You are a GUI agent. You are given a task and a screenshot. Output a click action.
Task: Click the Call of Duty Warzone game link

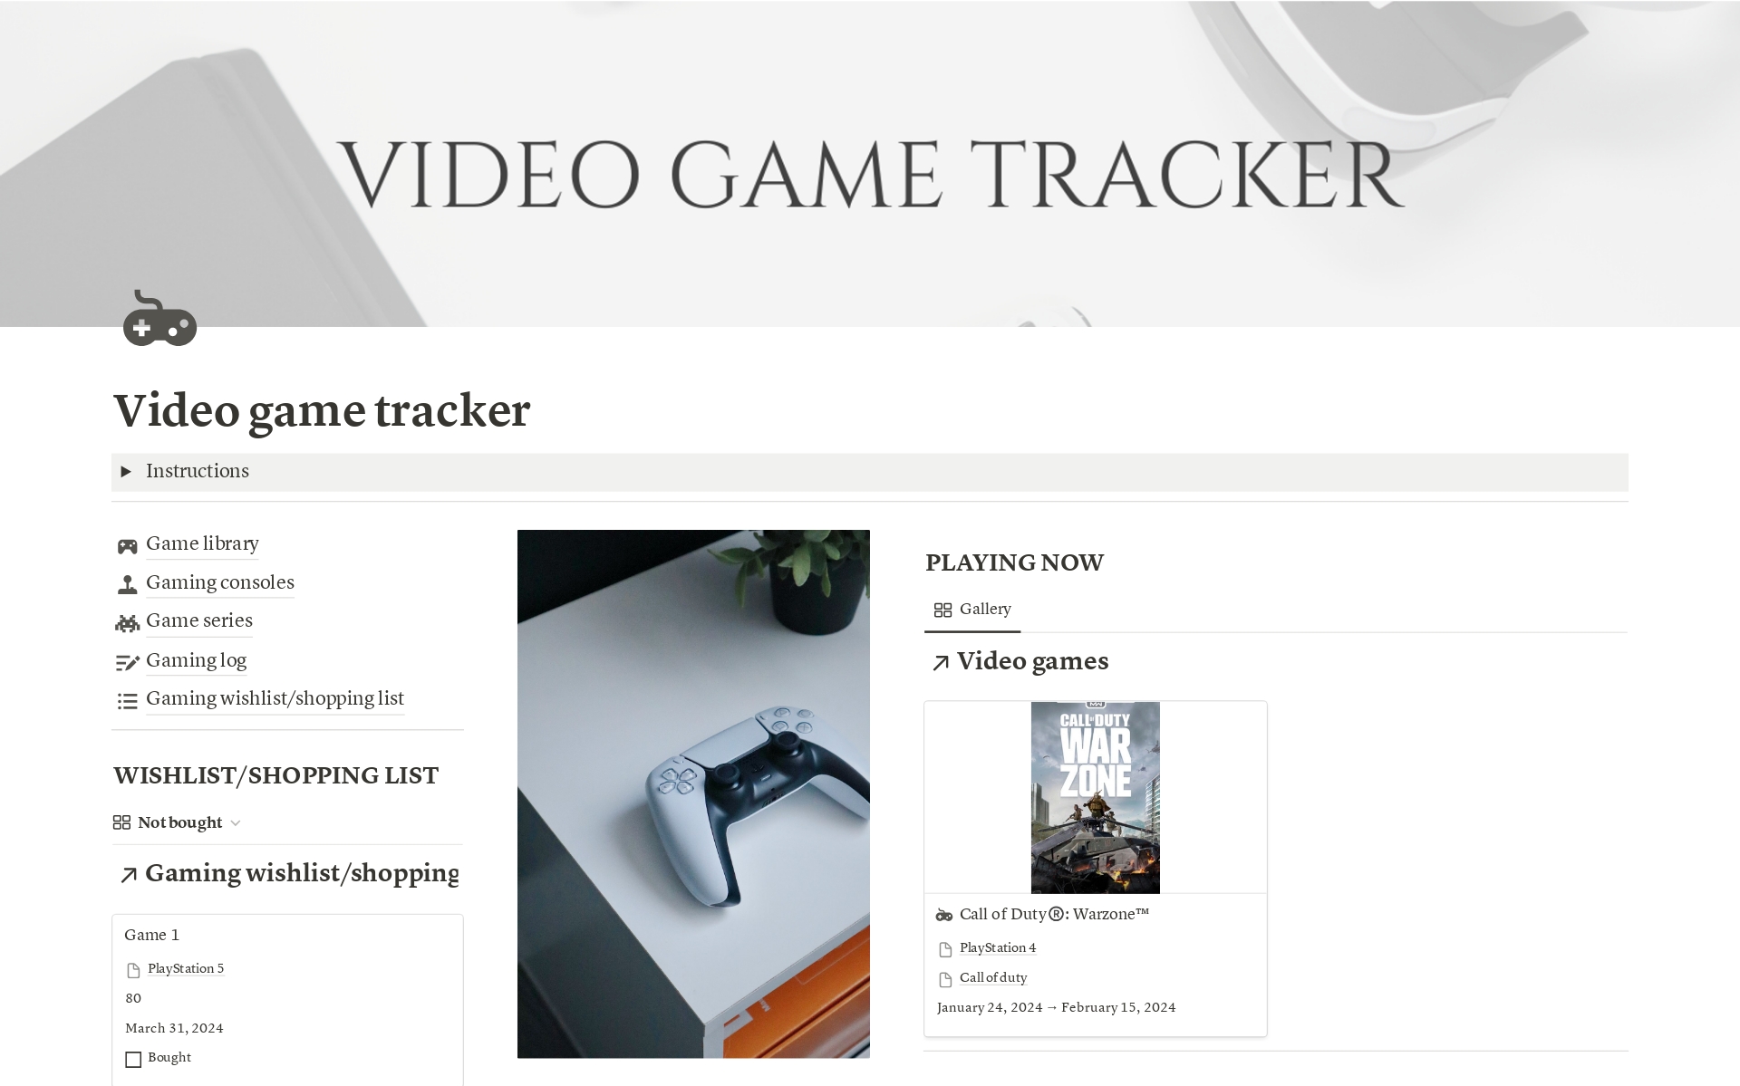1051,915
